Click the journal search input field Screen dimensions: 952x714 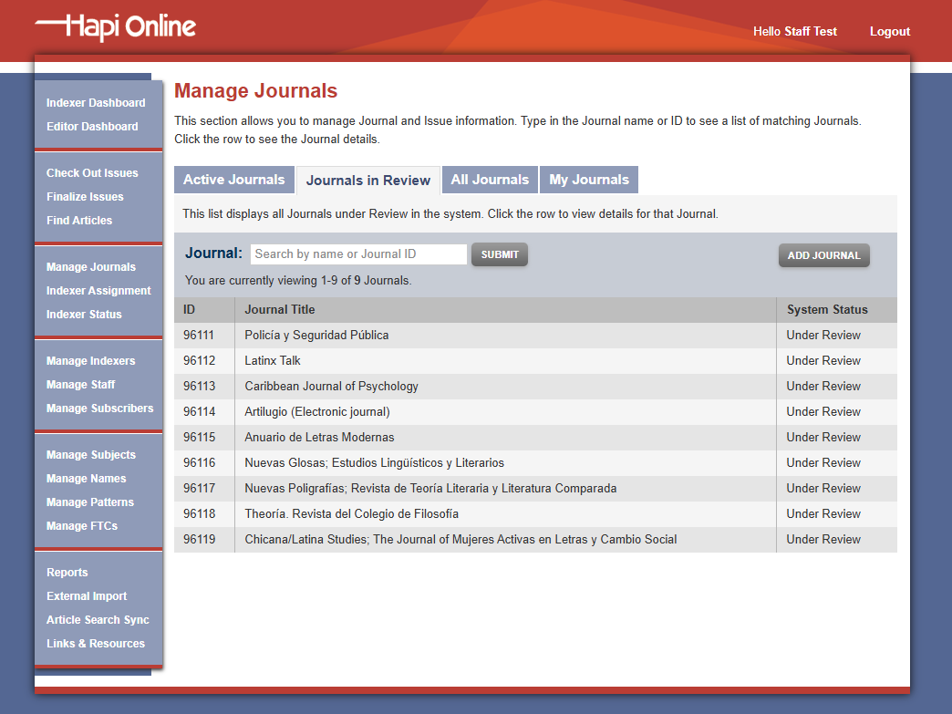[x=357, y=254]
